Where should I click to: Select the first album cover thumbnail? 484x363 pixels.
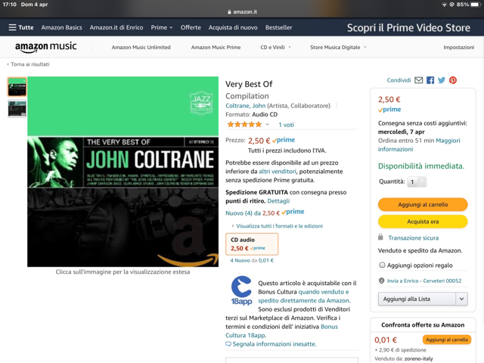pyautogui.click(x=17, y=87)
